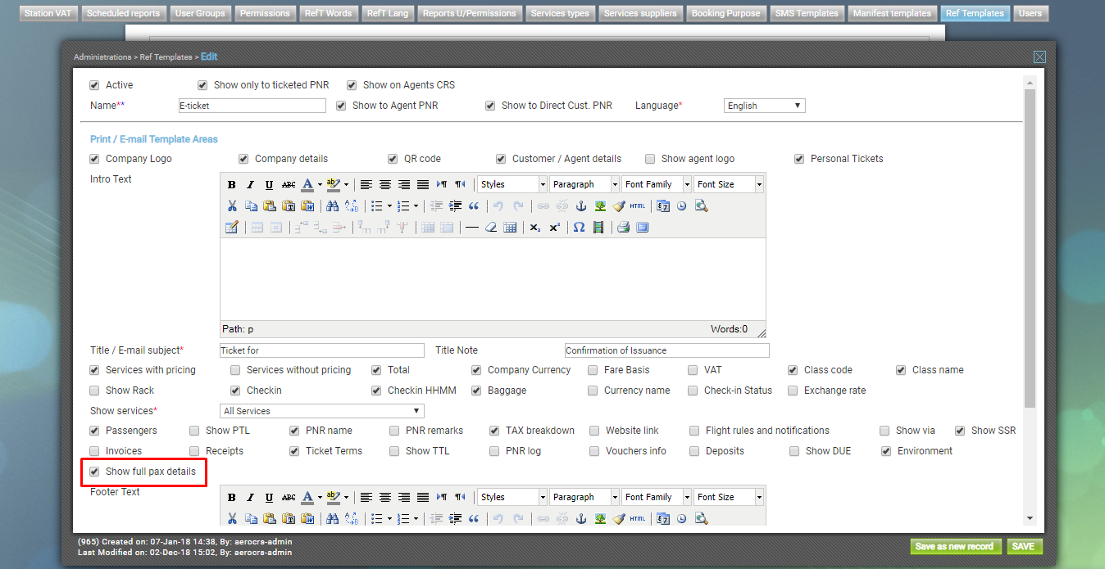The image size is (1105, 569).
Task: Disable the QR code checkbox
Action: (x=393, y=159)
